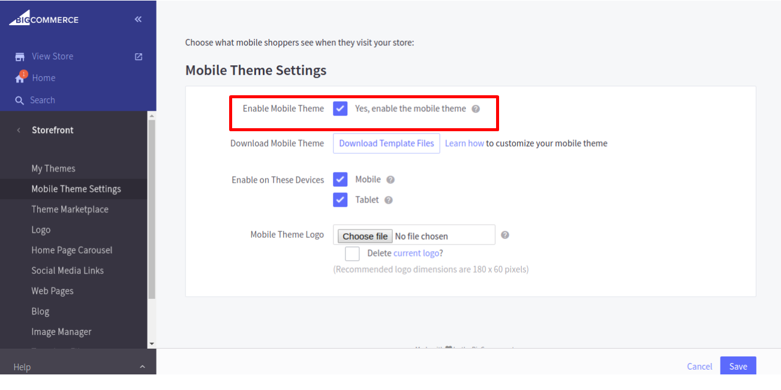Collapse sidebar with double chevron icon
Image resolution: width=781 pixels, height=390 pixels.
pyautogui.click(x=138, y=19)
